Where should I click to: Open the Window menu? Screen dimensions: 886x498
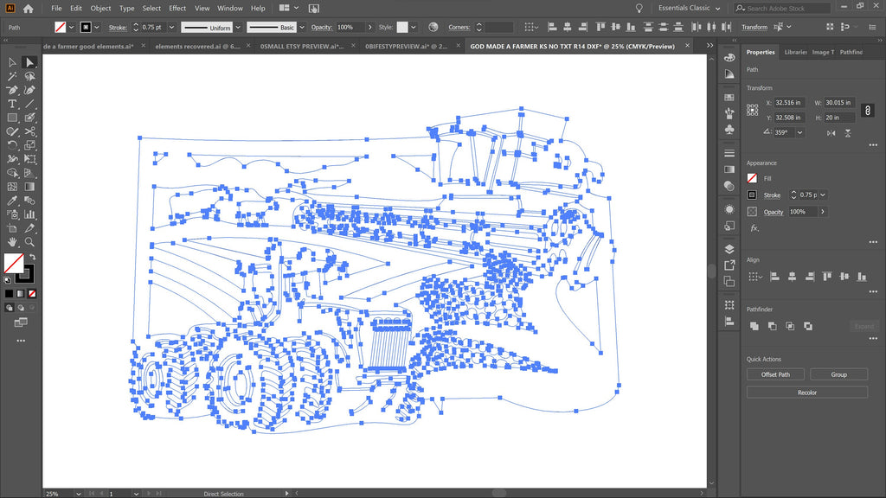coord(230,9)
